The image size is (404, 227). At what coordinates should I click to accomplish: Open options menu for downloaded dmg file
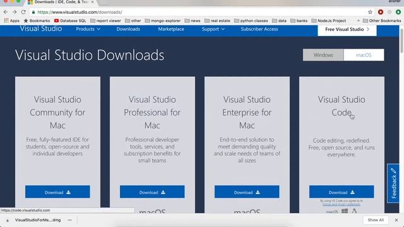coord(70,220)
